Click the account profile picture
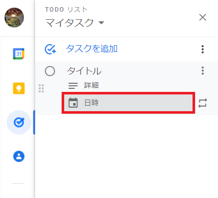 pyautogui.click(x=14, y=17)
